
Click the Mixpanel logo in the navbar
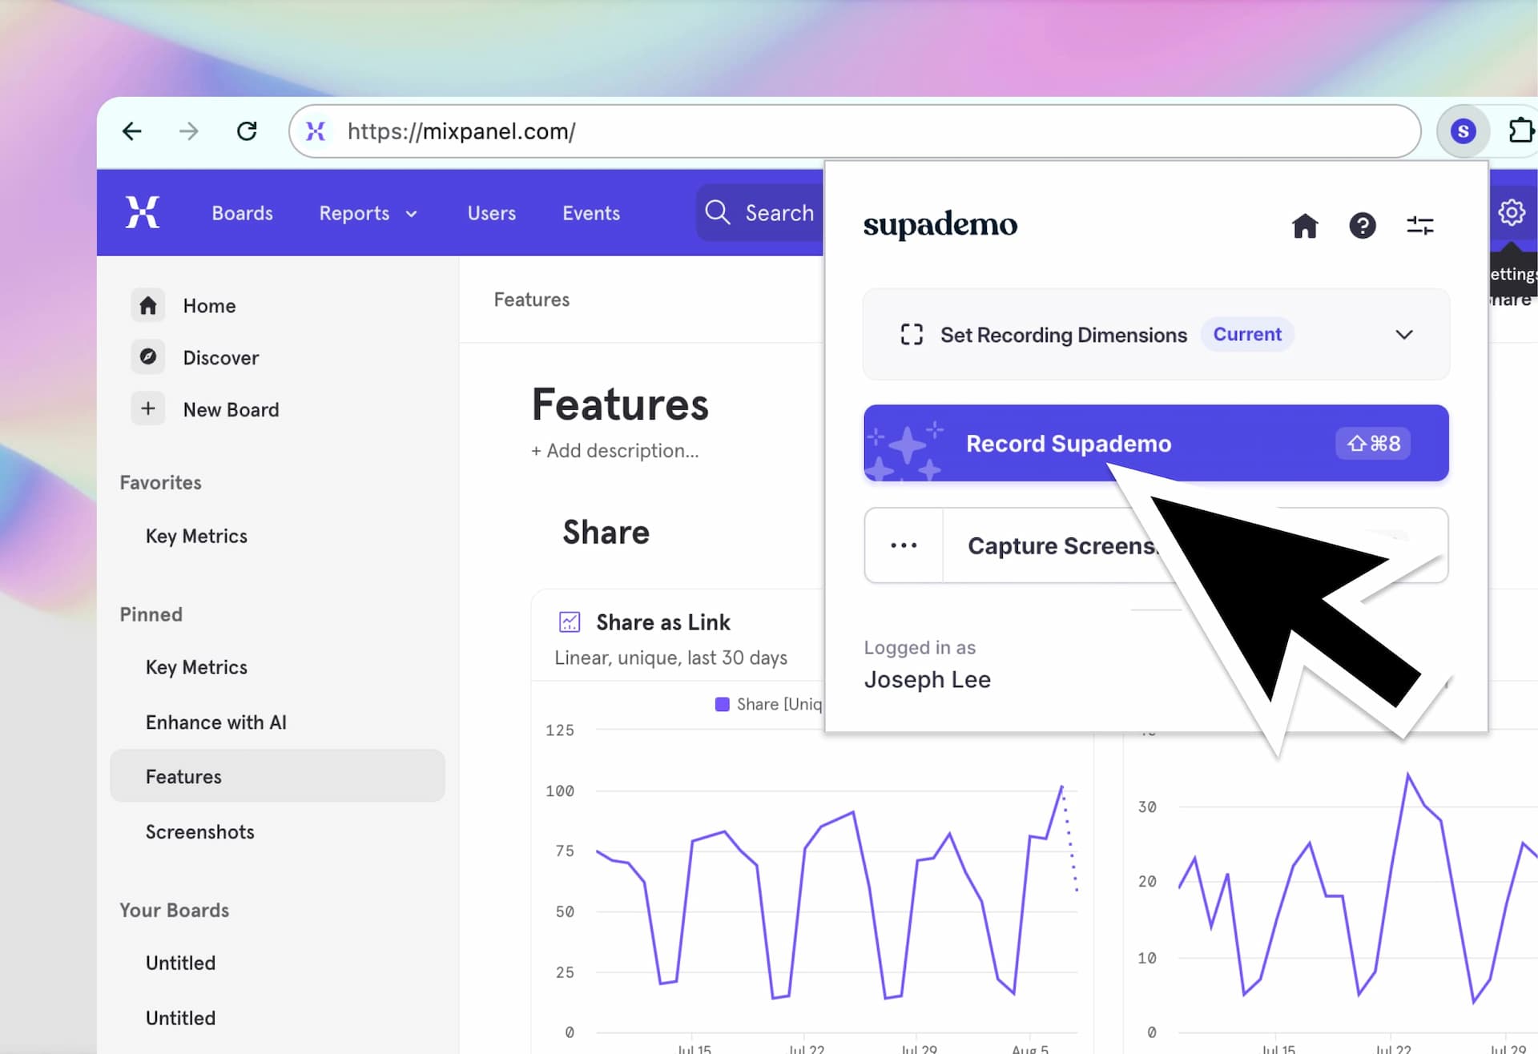coord(143,212)
